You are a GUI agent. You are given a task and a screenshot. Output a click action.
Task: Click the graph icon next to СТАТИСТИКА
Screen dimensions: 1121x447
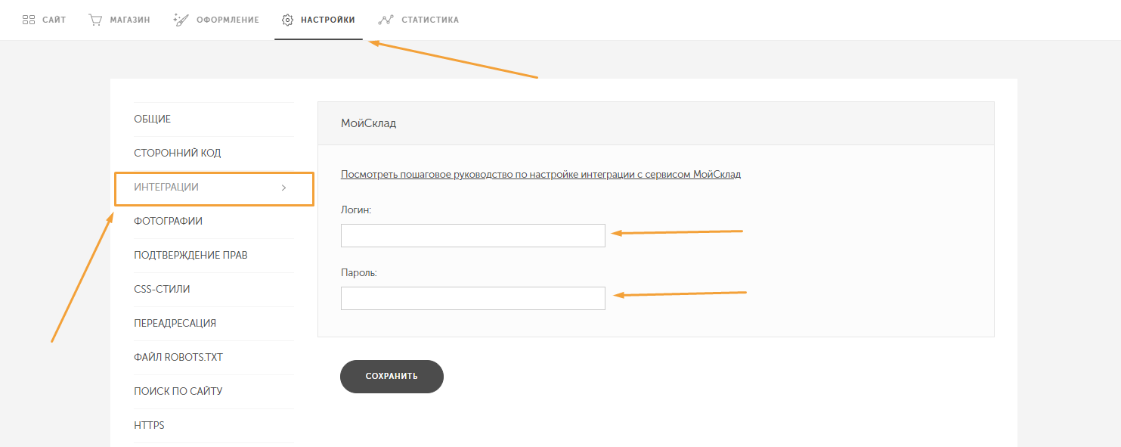coord(386,20)
